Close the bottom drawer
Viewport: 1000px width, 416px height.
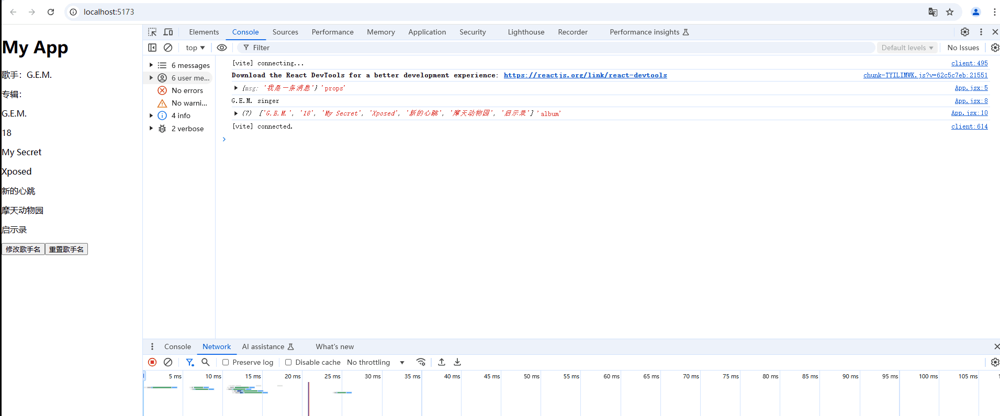click(x=996, y=346)
